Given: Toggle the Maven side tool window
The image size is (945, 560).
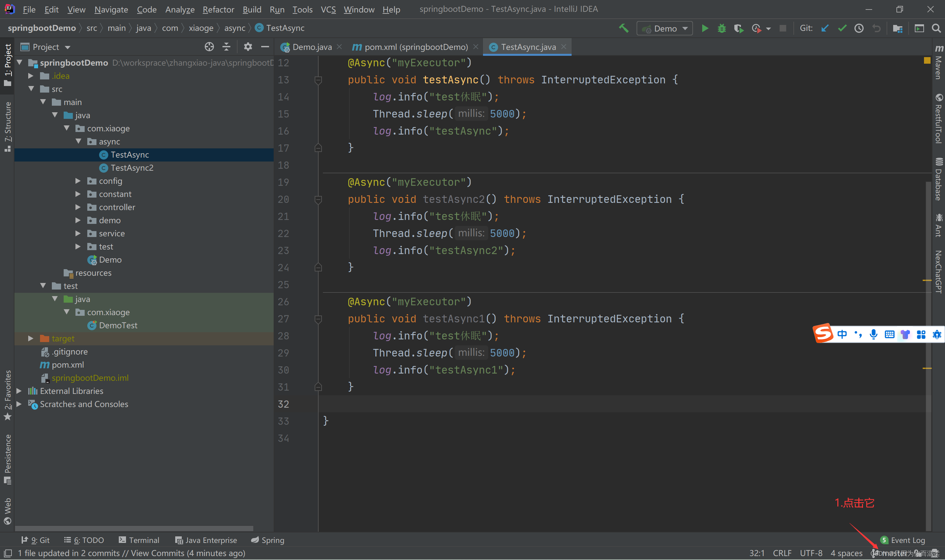Looking at the screenshot, I should 938,62.
